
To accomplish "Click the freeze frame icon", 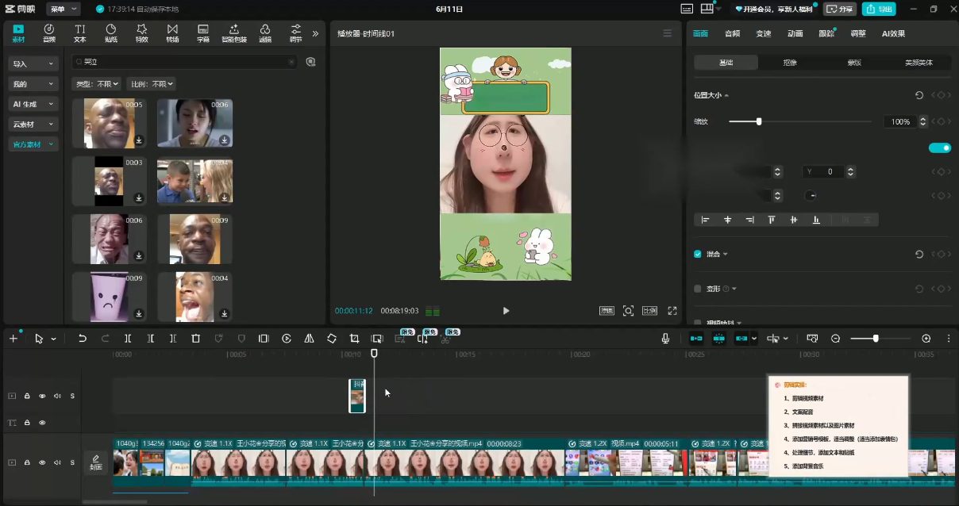I will coord(264,339).
